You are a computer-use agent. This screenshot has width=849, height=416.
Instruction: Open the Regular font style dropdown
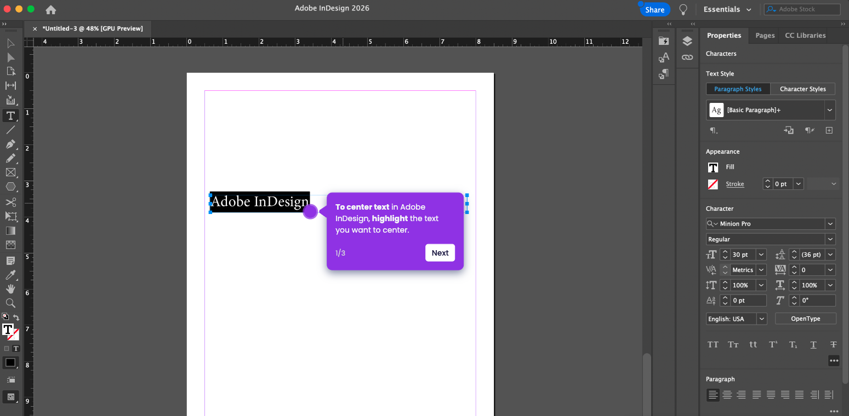(831, 239)
